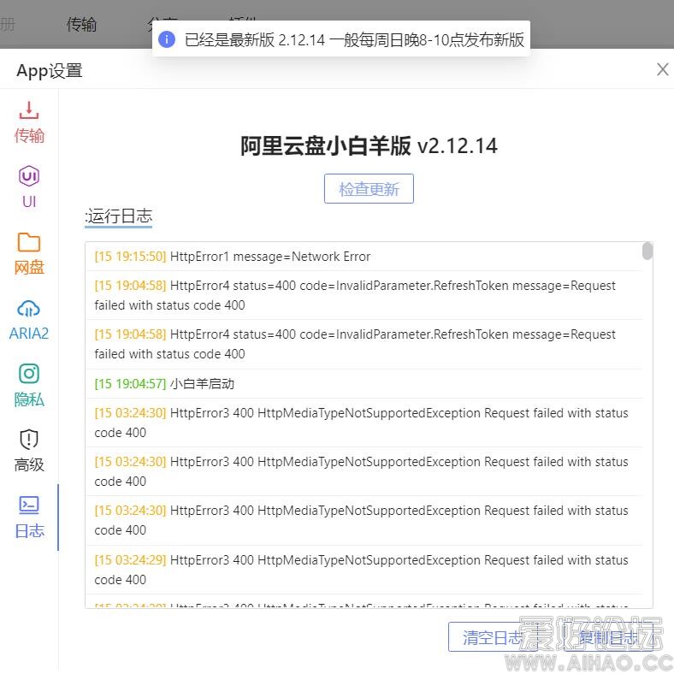Click the 复制日志 button
The image size is (674, 674).
point(608,637)
